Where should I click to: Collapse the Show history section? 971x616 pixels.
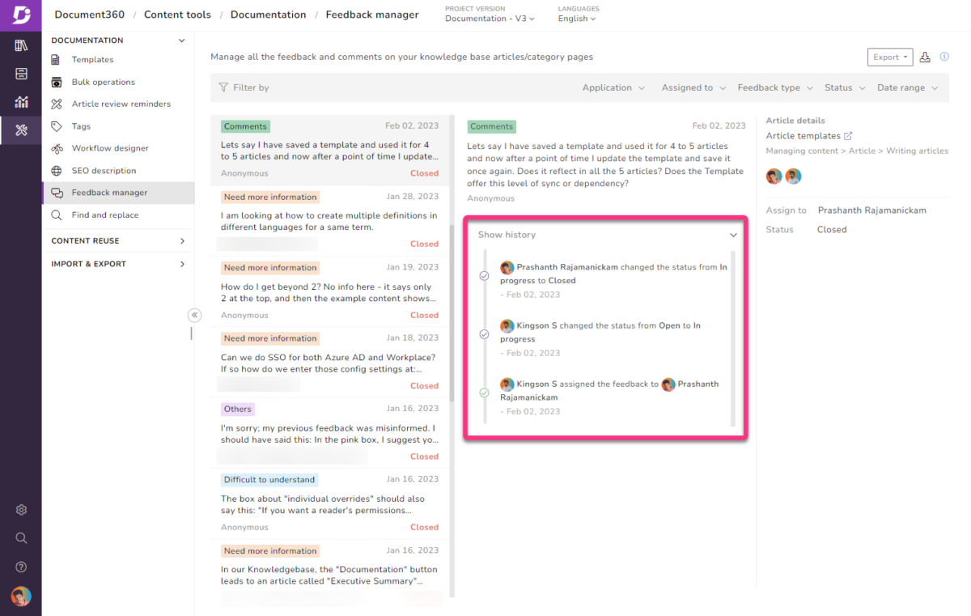[x=733, y=234]
